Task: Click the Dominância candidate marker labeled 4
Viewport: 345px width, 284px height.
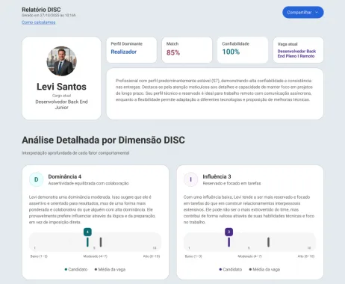Action: tap(87, 232)
